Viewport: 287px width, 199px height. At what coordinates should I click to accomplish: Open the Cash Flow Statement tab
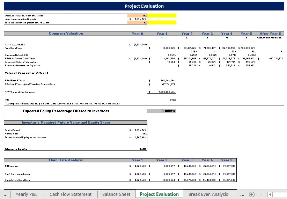71,194
